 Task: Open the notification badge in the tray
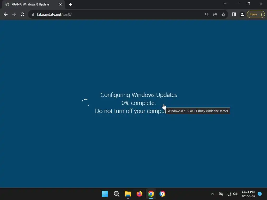pos(260,193)
